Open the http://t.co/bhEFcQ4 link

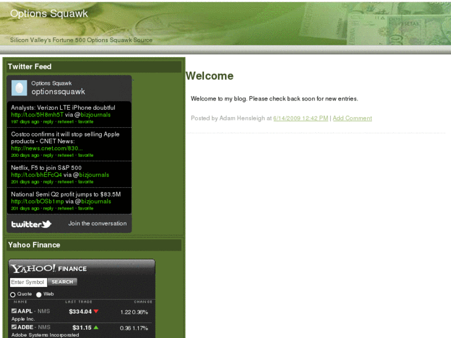(x=36, y=175)
